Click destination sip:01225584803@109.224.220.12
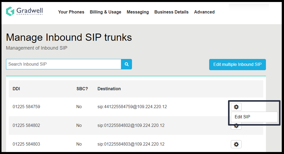Image resolution: width=284 pixels, height=154 pixels. click(131, 144)
